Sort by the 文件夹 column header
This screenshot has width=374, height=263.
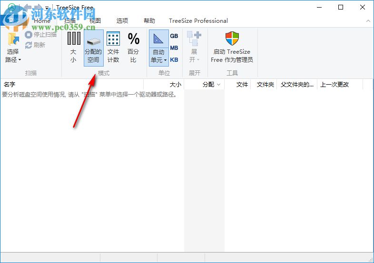tap(264, 84)
